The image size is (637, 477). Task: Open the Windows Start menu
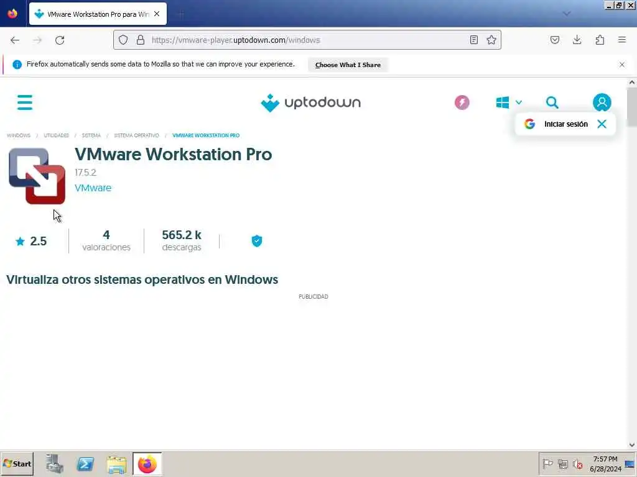pyautogui.click(x=17, y=464)
